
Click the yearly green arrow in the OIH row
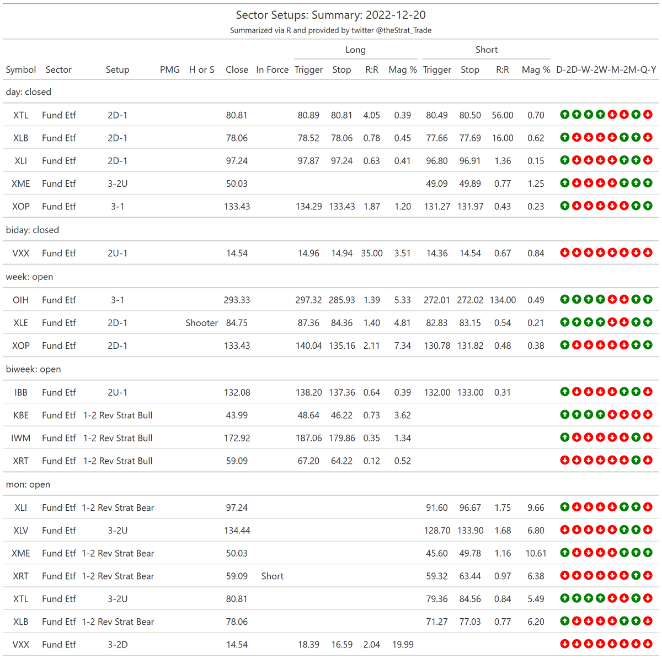point(648,299)
